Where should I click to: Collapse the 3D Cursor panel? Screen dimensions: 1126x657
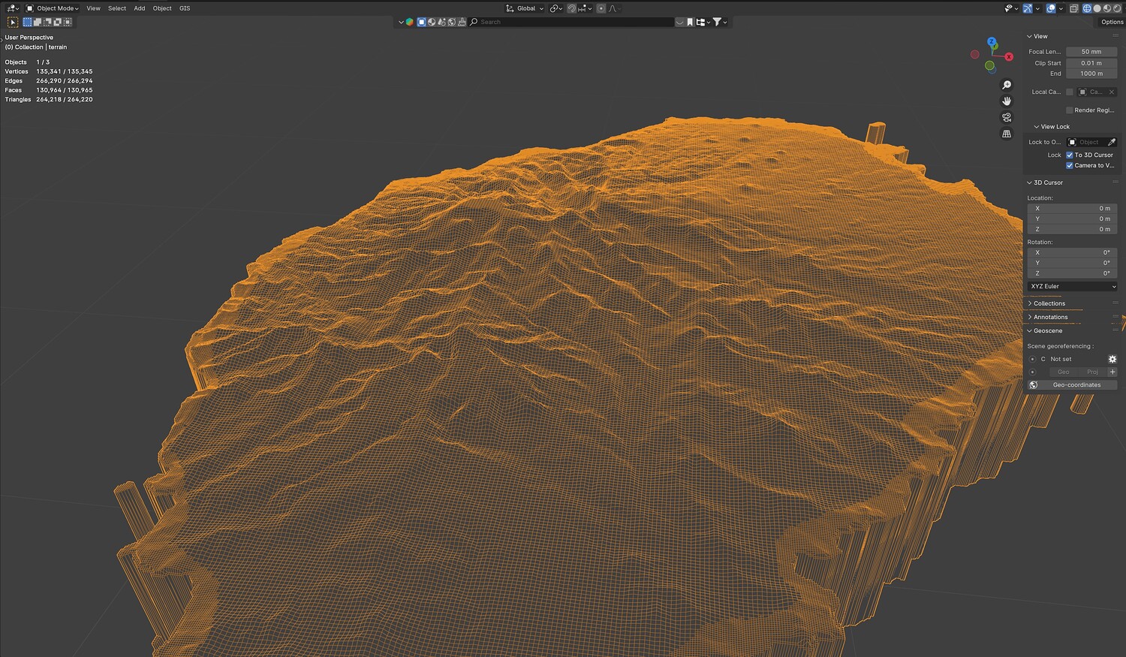[x=1048, y=182]
